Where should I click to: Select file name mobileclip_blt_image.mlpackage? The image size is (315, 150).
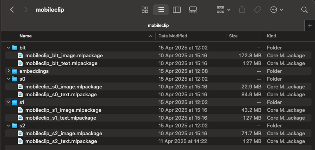(64, 56)
